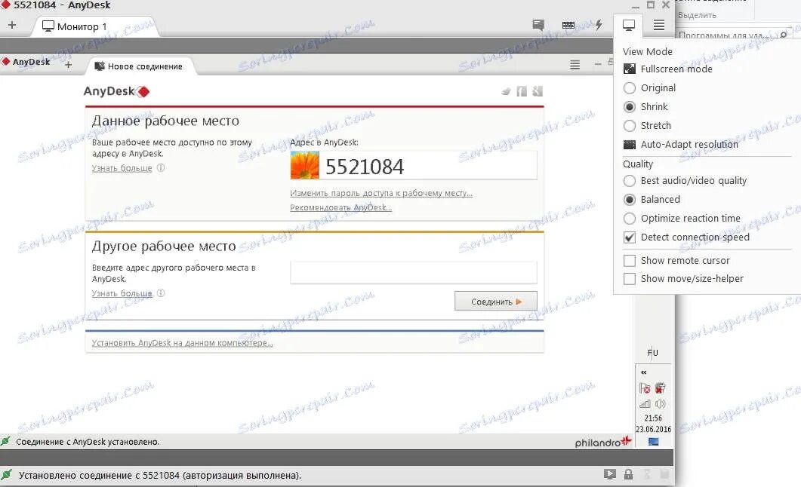Image resolution: width=801 pixels, height=487 pixels.
Task: Click the remote show desktop icon below date
Action: tap(653, 442)
